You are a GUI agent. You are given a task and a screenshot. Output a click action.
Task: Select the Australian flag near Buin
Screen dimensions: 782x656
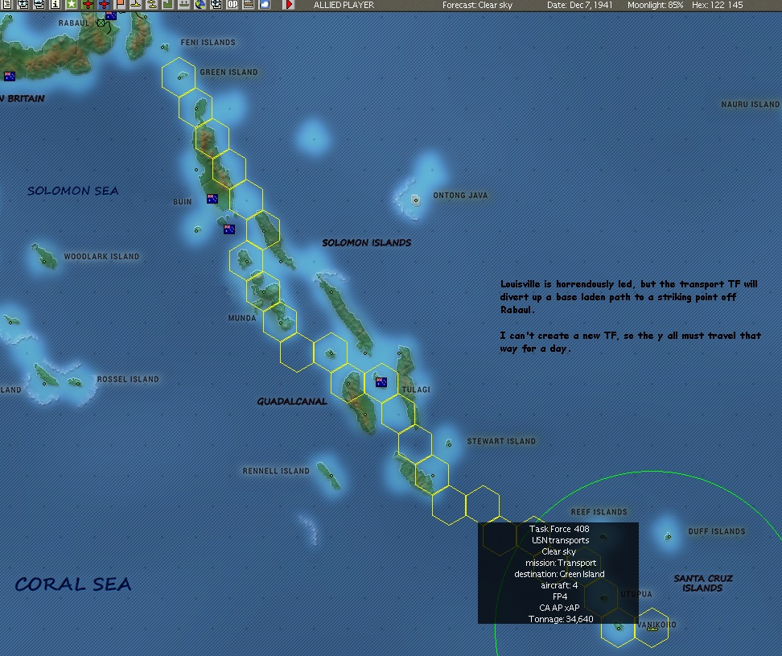[x=212, y=199]
